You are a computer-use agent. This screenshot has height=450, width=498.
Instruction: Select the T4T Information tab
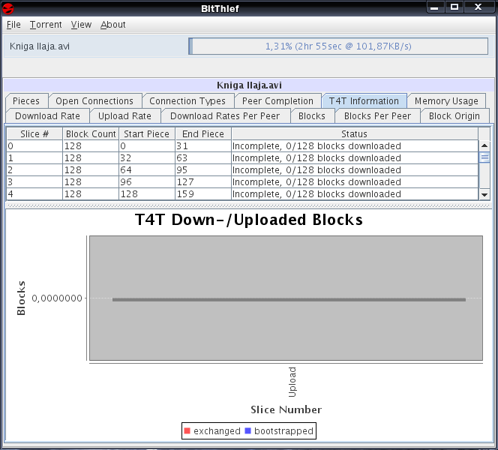[x=364, y=101]
